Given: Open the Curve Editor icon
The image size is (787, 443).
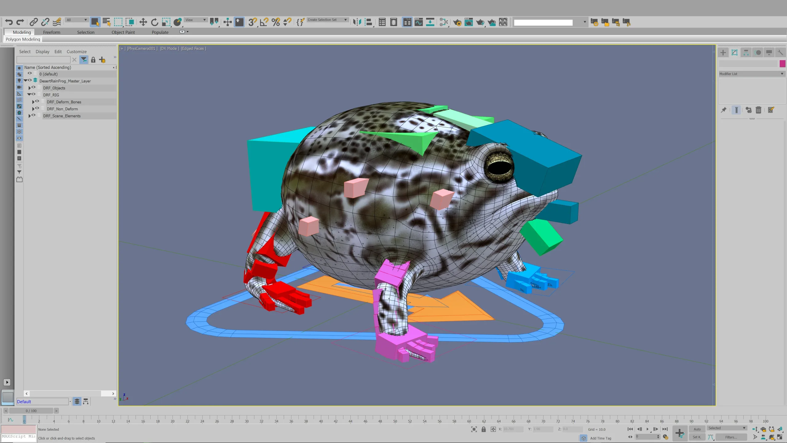Looking at the screenshot, I should click(x=419, y=22).
